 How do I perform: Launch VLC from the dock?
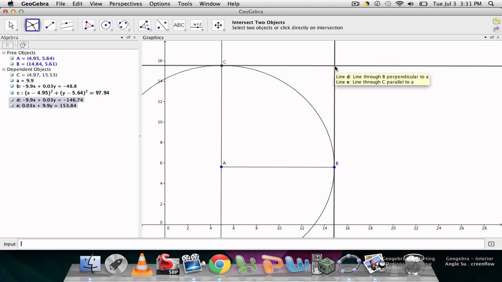click(x=142, y=264)
